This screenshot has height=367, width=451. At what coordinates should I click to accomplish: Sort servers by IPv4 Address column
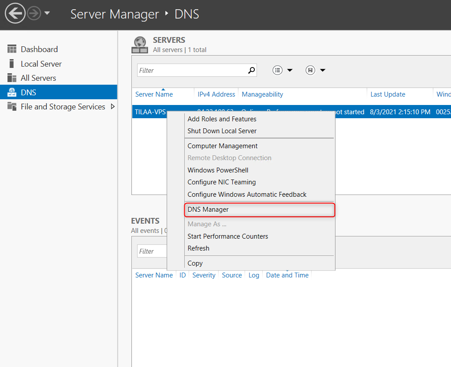tap(216, 94)
